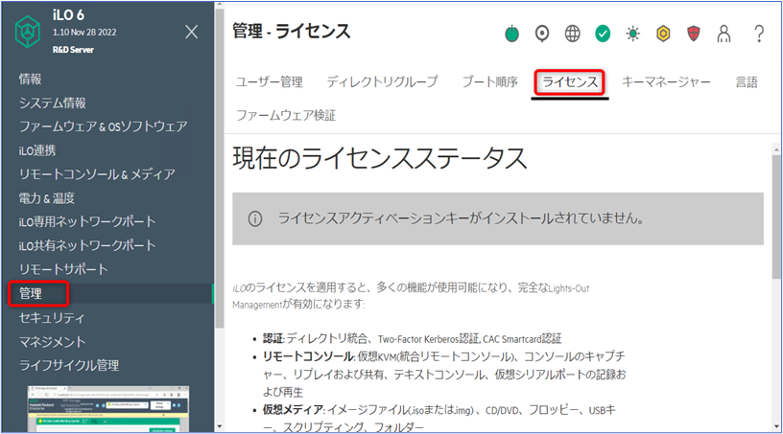Open ライフサイクル管理 in the sidebar
Image resolution: width=783 pixels, height=434 pixels.
[69, 365]
